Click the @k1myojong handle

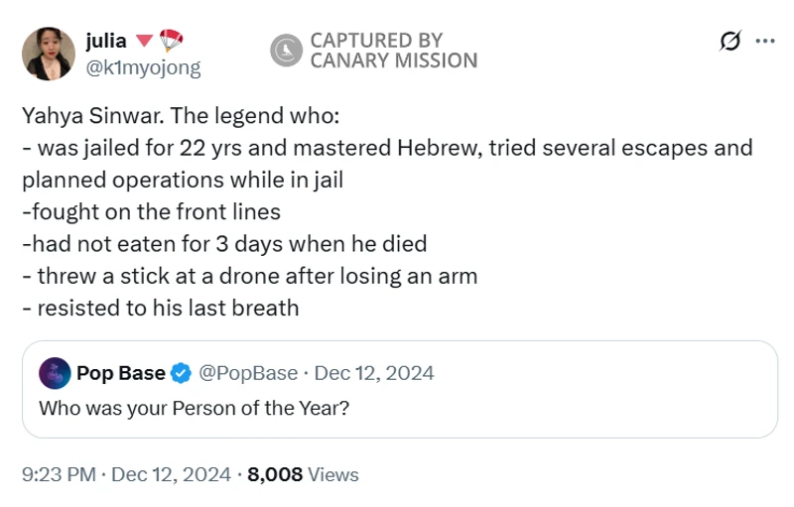point(143,67)
